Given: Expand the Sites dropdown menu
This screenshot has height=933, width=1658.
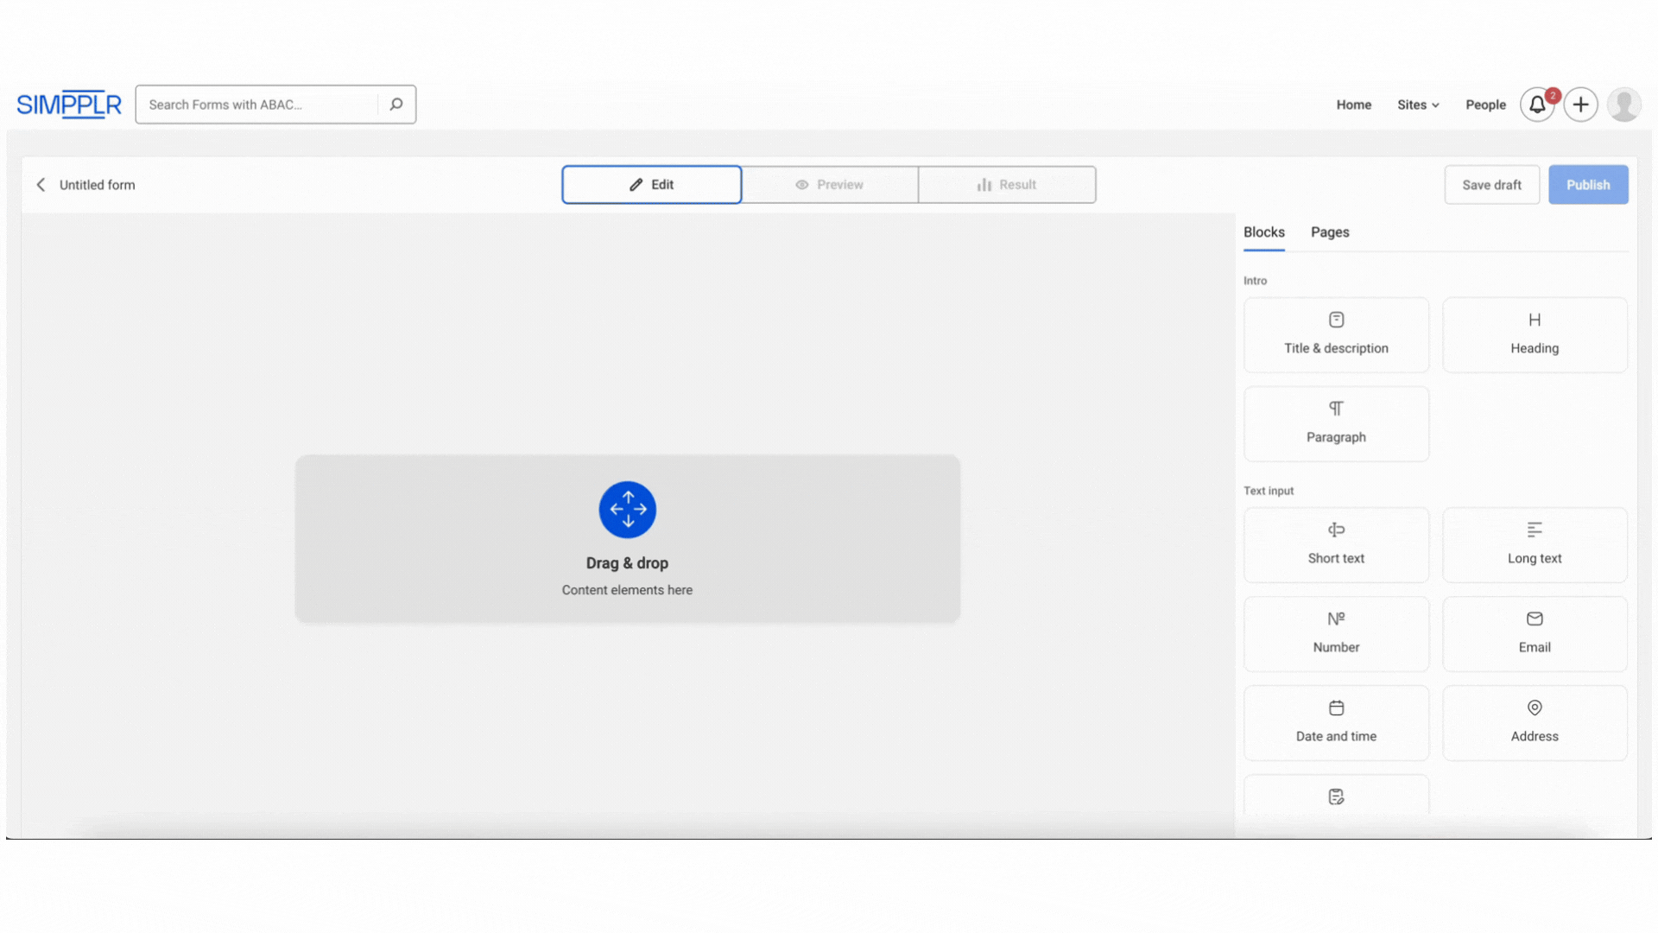Looking at the screenshot, I should pyautogui.click(x=1418, y=105).
